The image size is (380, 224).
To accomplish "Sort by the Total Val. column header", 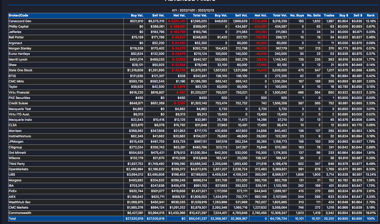I will point(200,15).
